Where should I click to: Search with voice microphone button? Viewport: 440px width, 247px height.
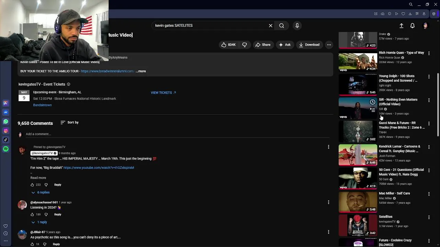tap(297, 25)
